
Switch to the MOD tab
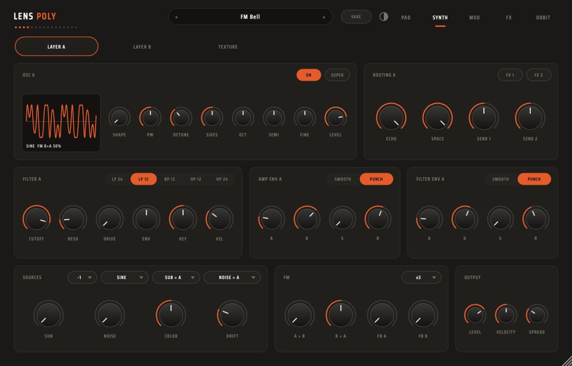(474, 18)
